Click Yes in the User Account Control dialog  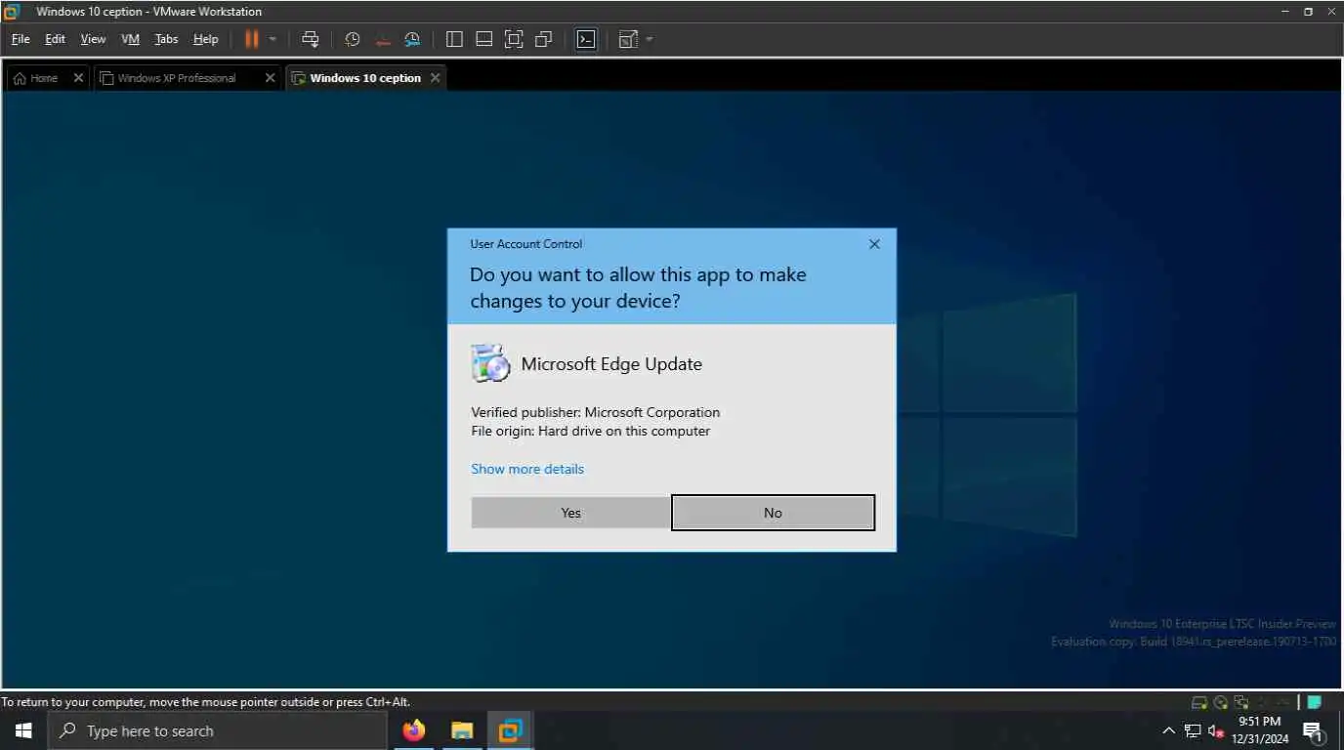(571, 513)
